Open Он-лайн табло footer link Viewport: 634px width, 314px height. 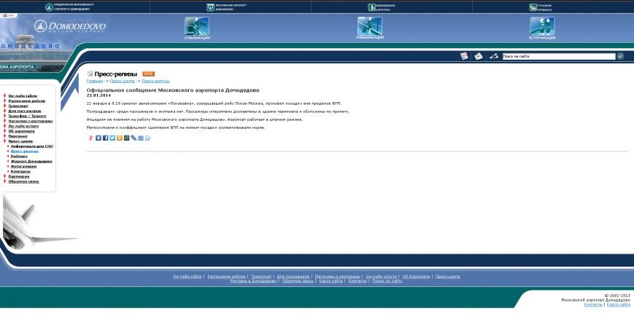tap(188, 276)
